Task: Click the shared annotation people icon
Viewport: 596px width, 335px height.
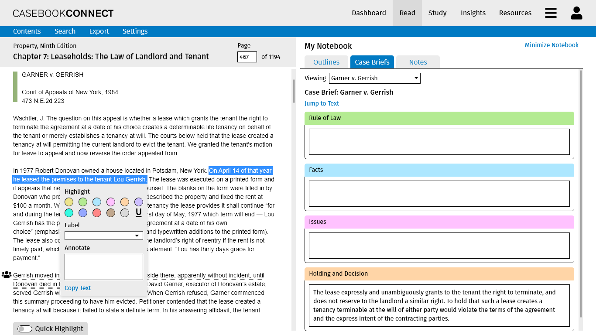Action: (x=7, y=275)
